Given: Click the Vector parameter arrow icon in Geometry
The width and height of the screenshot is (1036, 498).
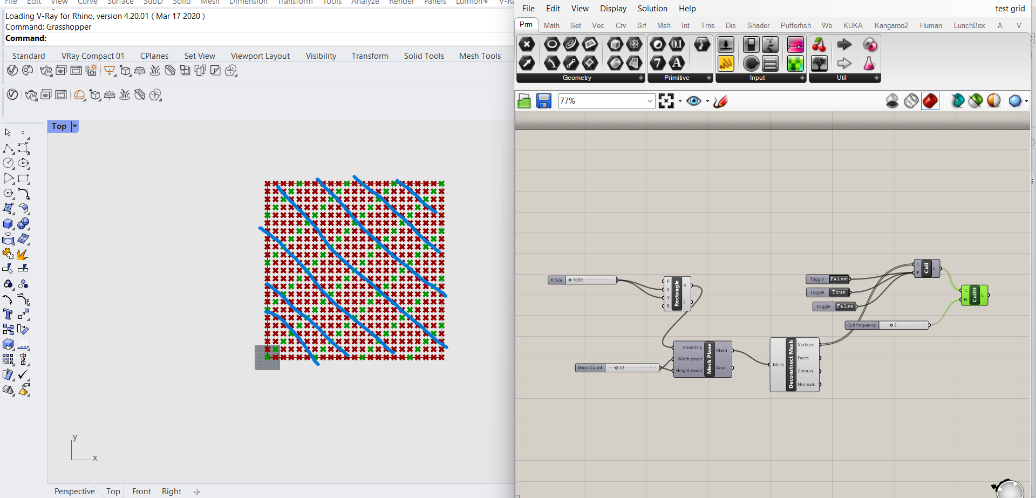Looking at the screenshot, I should 527,63.
